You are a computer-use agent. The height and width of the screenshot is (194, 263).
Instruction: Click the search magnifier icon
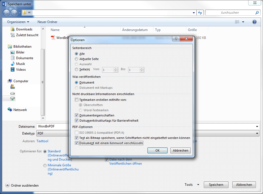257,13
